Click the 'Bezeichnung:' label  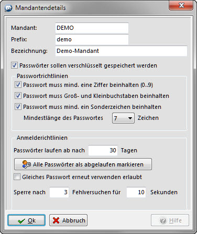pos(29,51)
